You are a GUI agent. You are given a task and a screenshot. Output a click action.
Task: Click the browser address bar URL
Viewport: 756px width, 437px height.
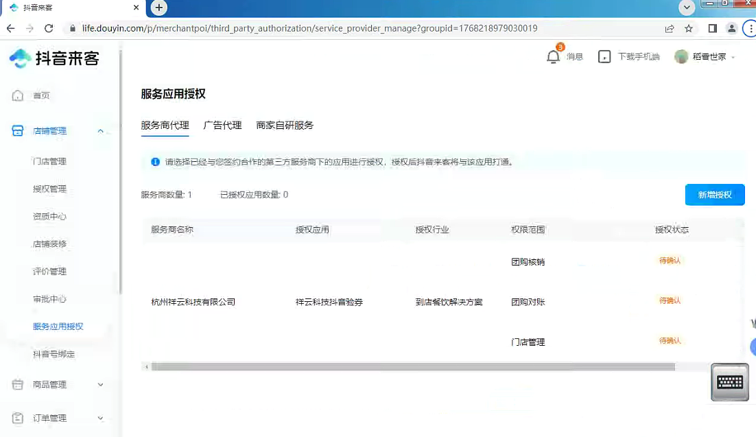(x=309, y=28)
